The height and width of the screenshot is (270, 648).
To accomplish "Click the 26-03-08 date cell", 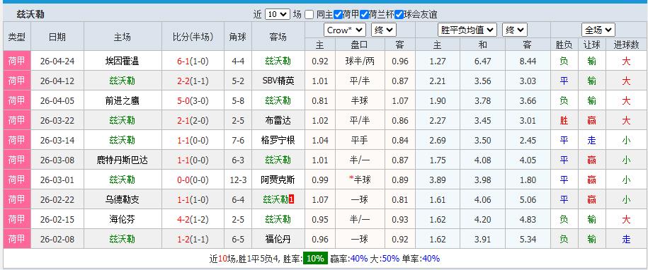I will 57,160.
